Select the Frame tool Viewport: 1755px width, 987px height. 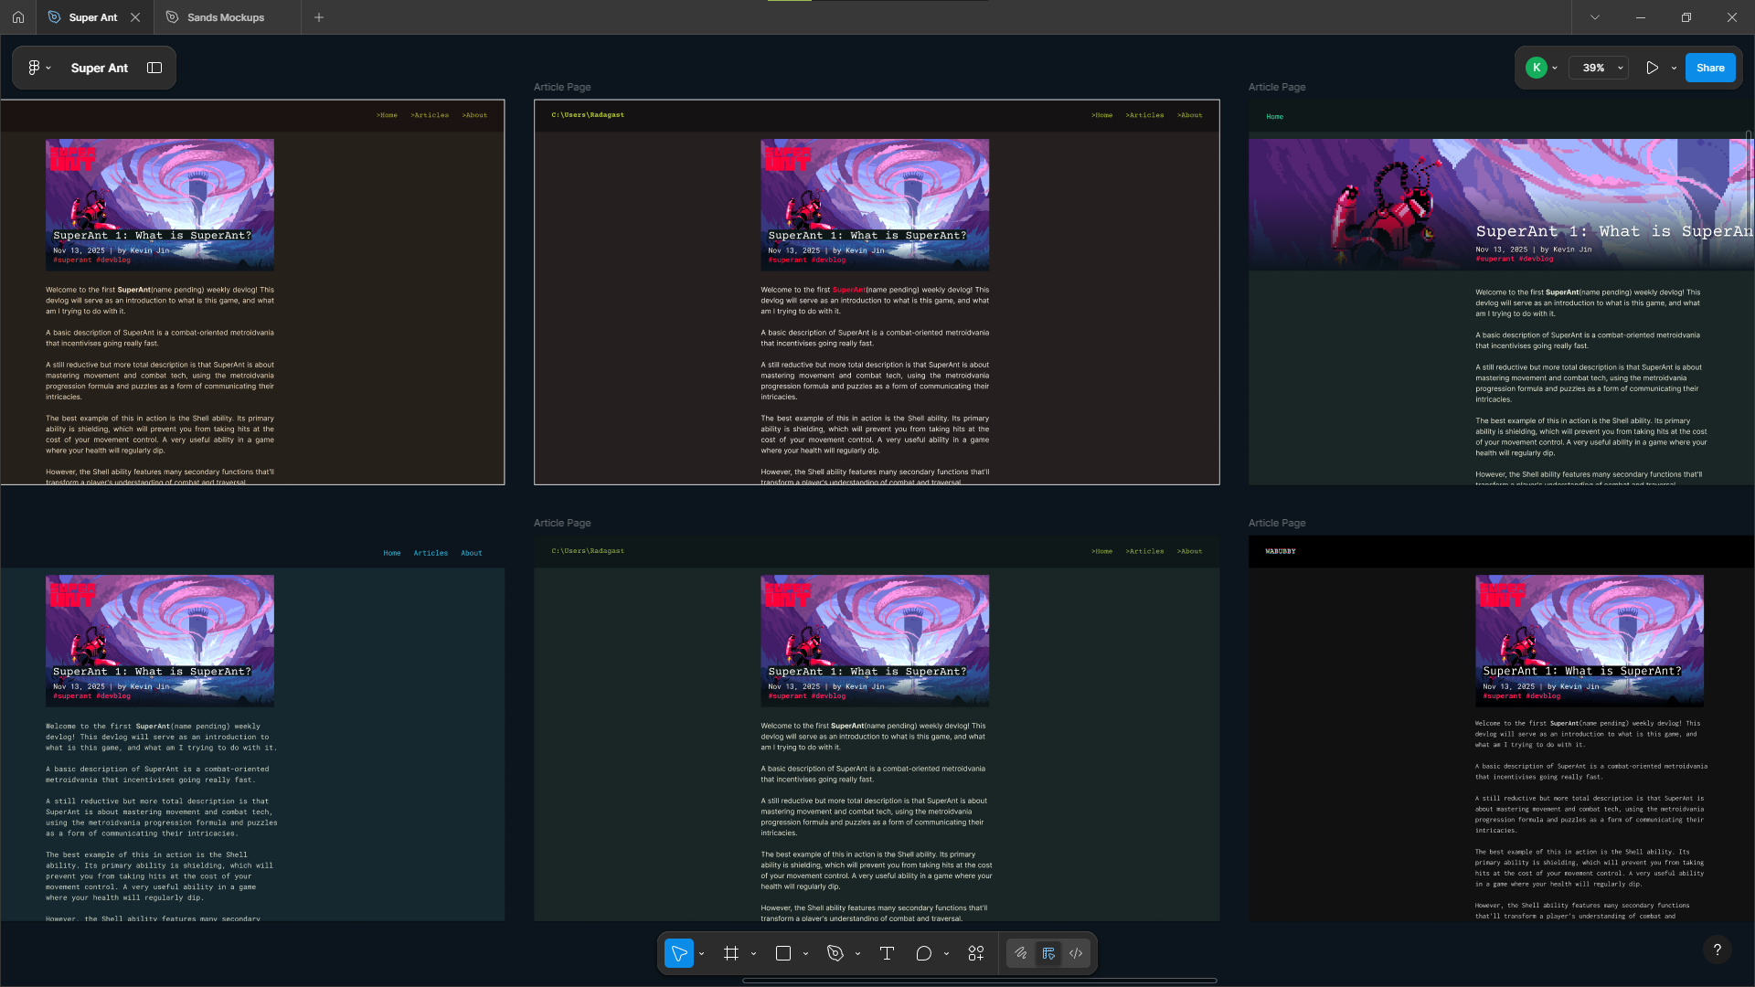pyautogui.click(x=731, y=953)
